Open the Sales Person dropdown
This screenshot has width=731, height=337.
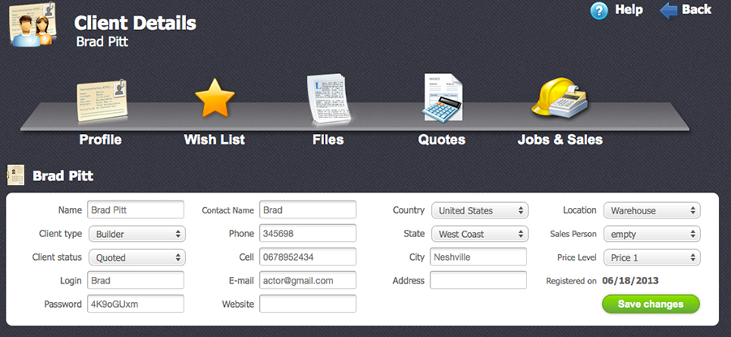pyautogui.click(x=651, y=234)
